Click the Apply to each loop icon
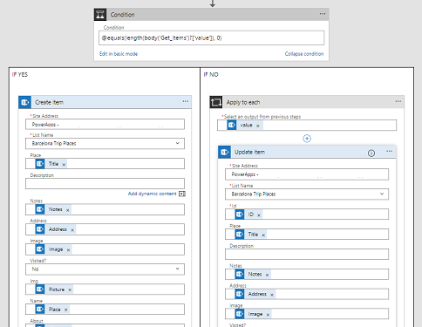This screenshot has width=422, height=327. point(216,102)
